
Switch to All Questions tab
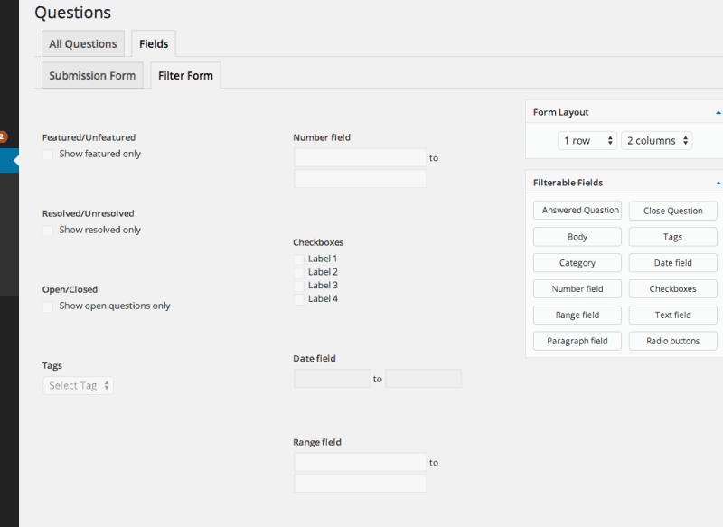tap(83, 44)
